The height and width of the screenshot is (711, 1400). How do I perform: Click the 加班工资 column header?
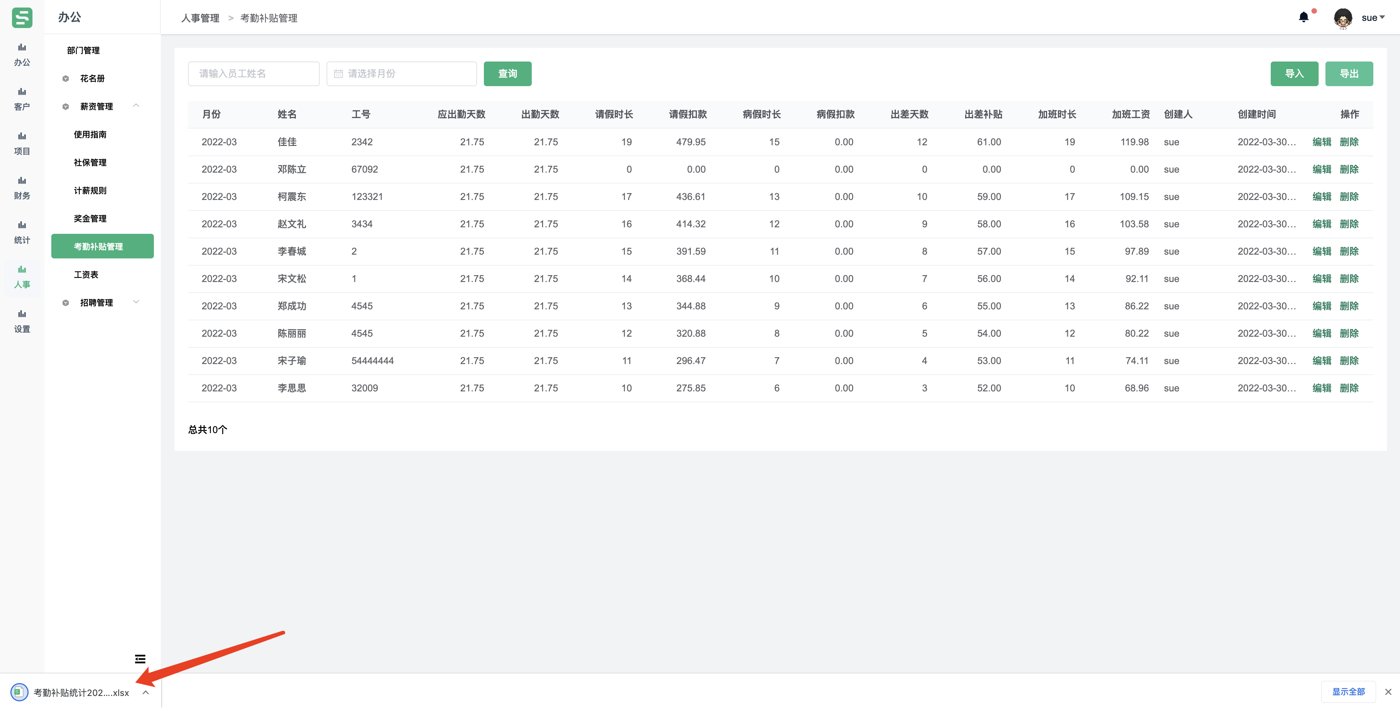click(x=1131, y=115)
